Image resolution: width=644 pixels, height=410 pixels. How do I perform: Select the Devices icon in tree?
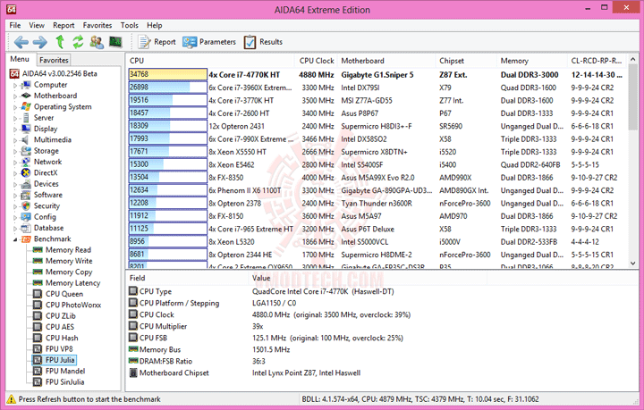pos(26,184)
